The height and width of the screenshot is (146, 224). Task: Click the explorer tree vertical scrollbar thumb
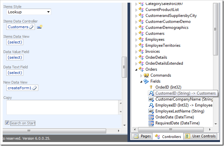215,29
